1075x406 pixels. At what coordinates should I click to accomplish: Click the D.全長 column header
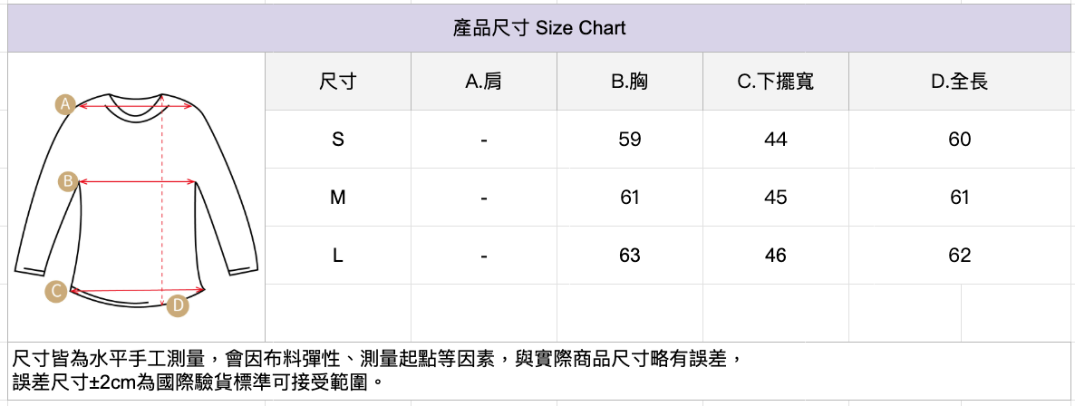point(960,82)
